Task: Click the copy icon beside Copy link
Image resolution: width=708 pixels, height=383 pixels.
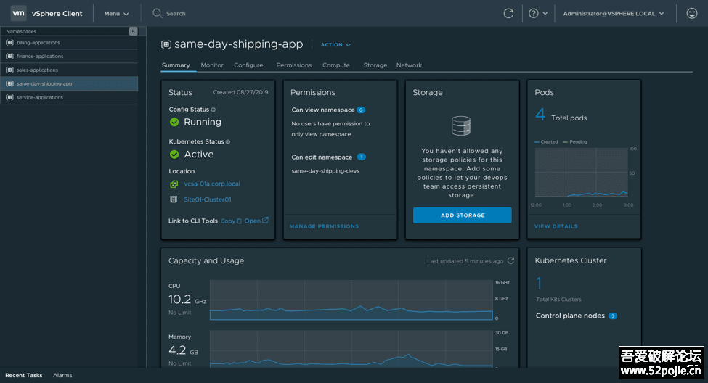Action: coord(239,221)
